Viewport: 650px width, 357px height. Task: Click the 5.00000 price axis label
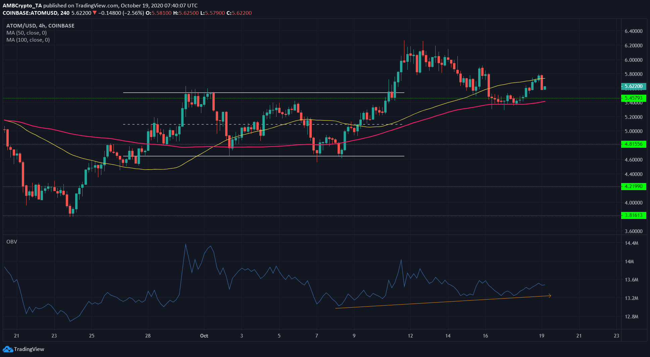(x=634, y=131)
